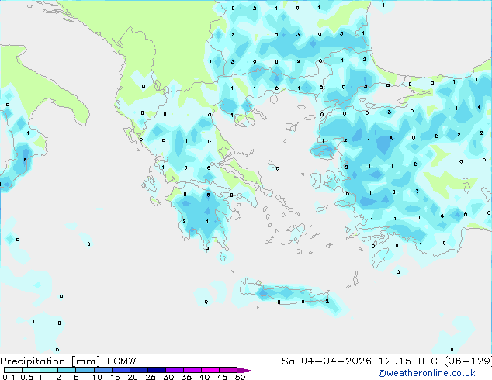The image size is (492, 380).
Task: Pick the 5–10 mm legend color box
Action: click(x=85, y=370)
